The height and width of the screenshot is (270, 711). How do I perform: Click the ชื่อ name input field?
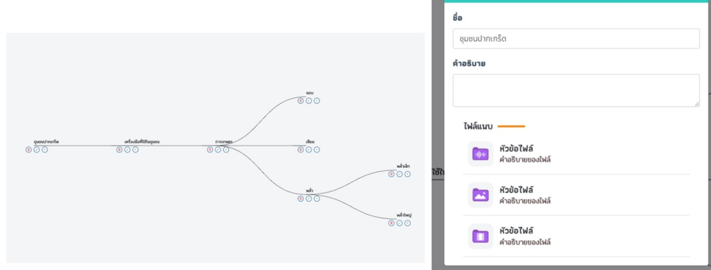tap(576, 39)
